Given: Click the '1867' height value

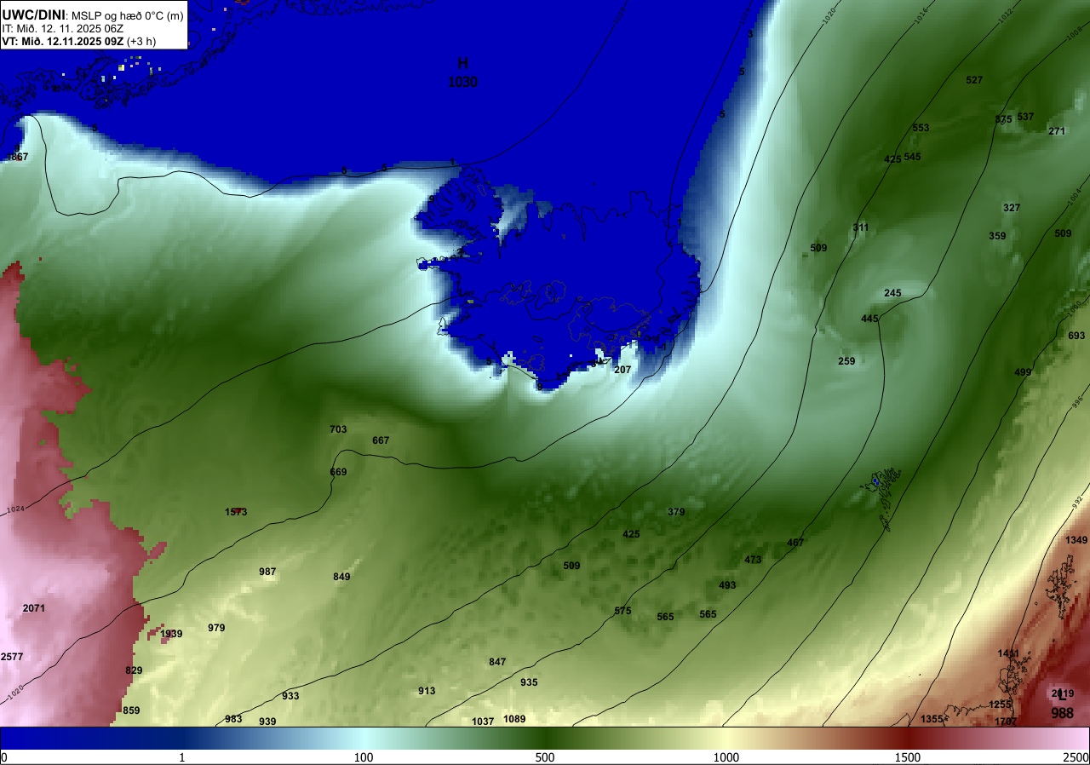Looking at the screenshot, I should [17, 157].
